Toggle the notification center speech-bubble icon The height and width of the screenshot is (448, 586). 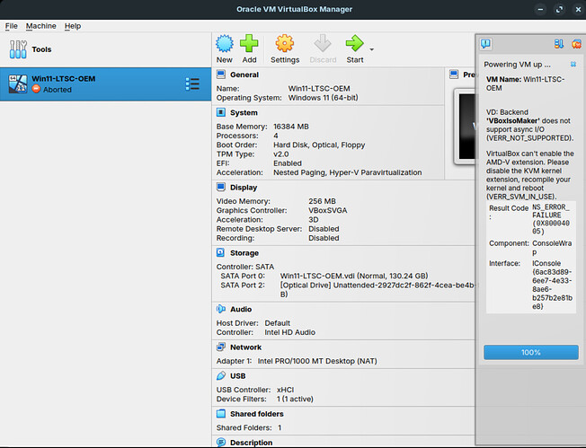pos(486,44)
